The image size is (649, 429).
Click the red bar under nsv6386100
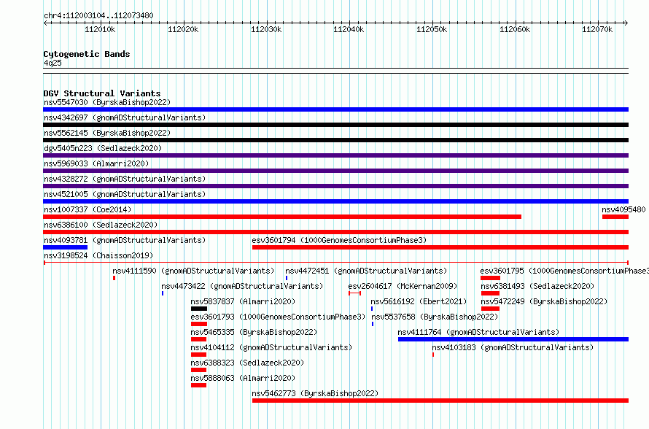tap(335, 232)
